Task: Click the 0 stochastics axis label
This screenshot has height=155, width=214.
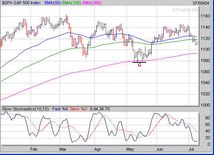Action: (x=209, y=144)
